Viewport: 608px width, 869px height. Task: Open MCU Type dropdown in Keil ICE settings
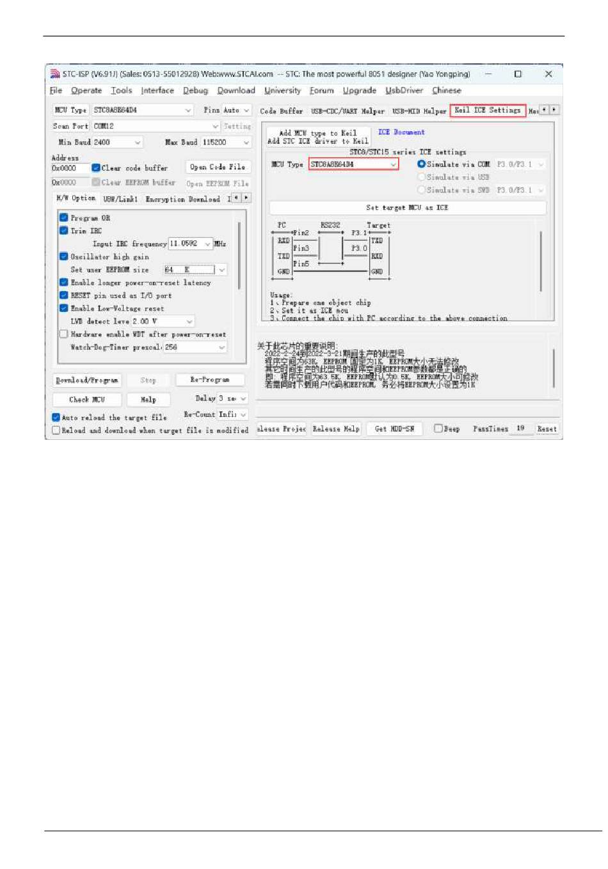tap(393, 164)
